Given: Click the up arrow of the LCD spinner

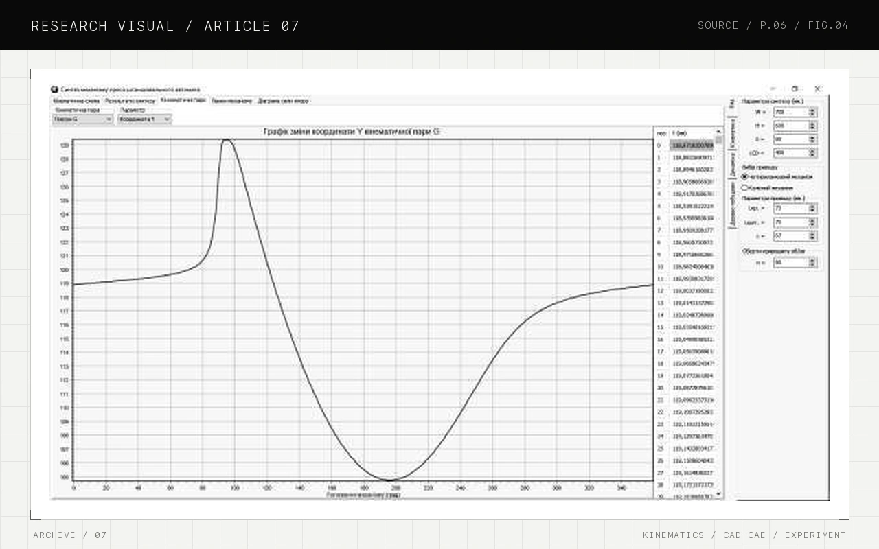Looking at the screenshot, I should point(812,151).
